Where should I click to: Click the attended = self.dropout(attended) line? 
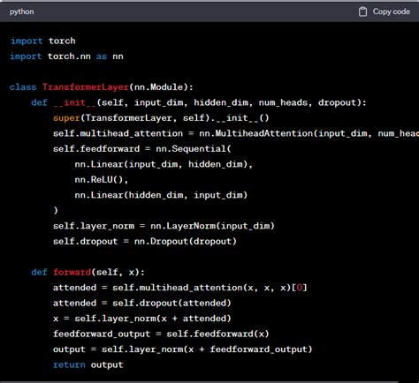click(x=142, y=303)
